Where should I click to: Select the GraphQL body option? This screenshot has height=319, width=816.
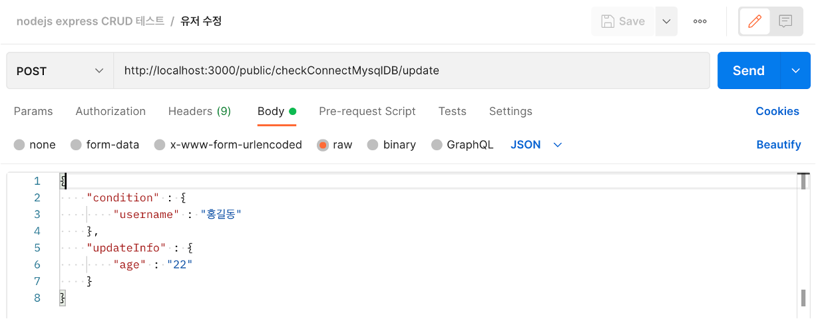tap(437, 145)
